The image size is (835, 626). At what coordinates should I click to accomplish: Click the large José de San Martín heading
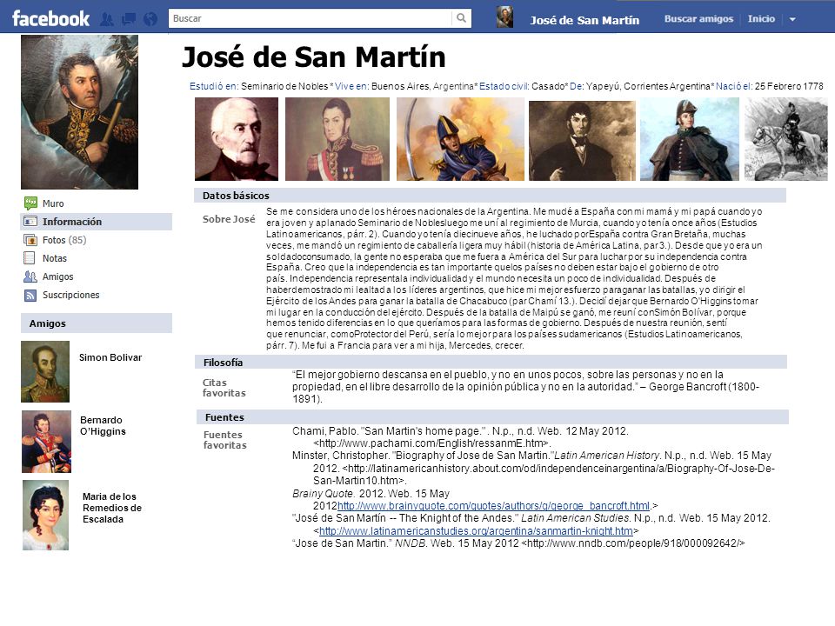click(x=314, y=57)
